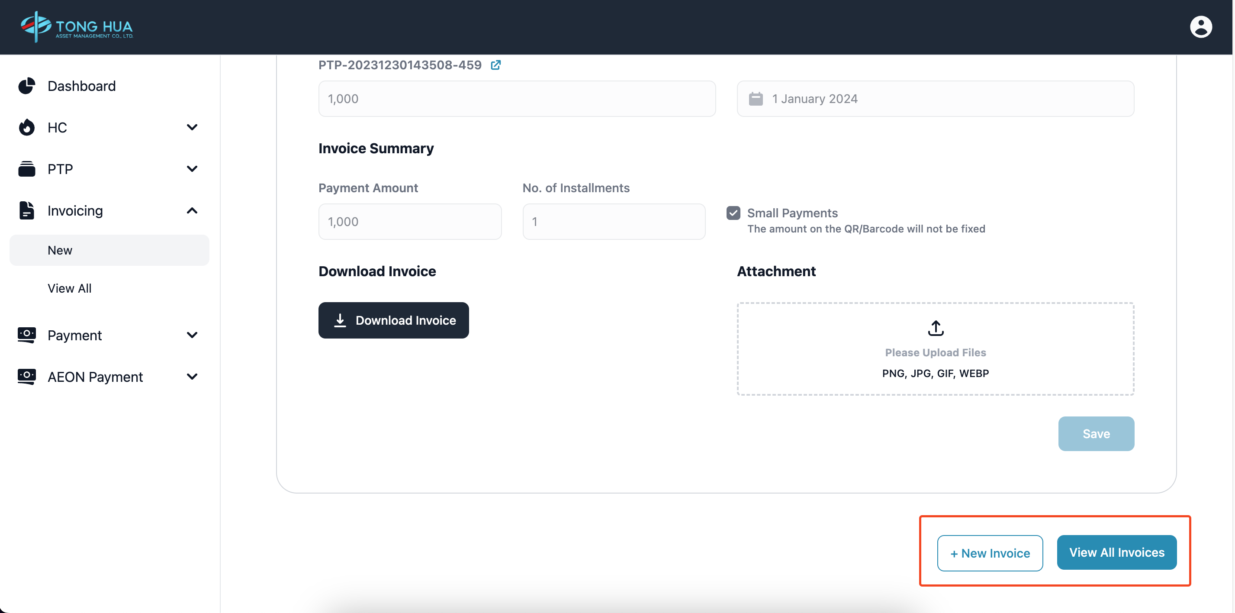Click the PTP wallet icon

[x=27, y=169]
